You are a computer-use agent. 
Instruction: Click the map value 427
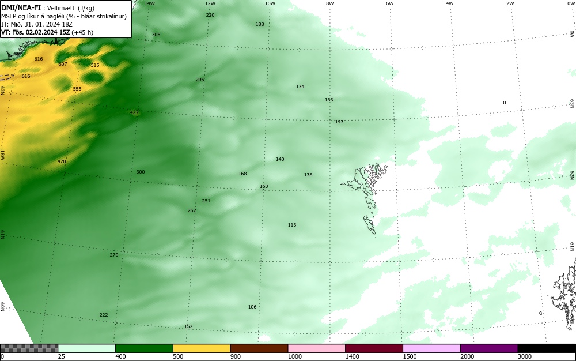(134, 112)
